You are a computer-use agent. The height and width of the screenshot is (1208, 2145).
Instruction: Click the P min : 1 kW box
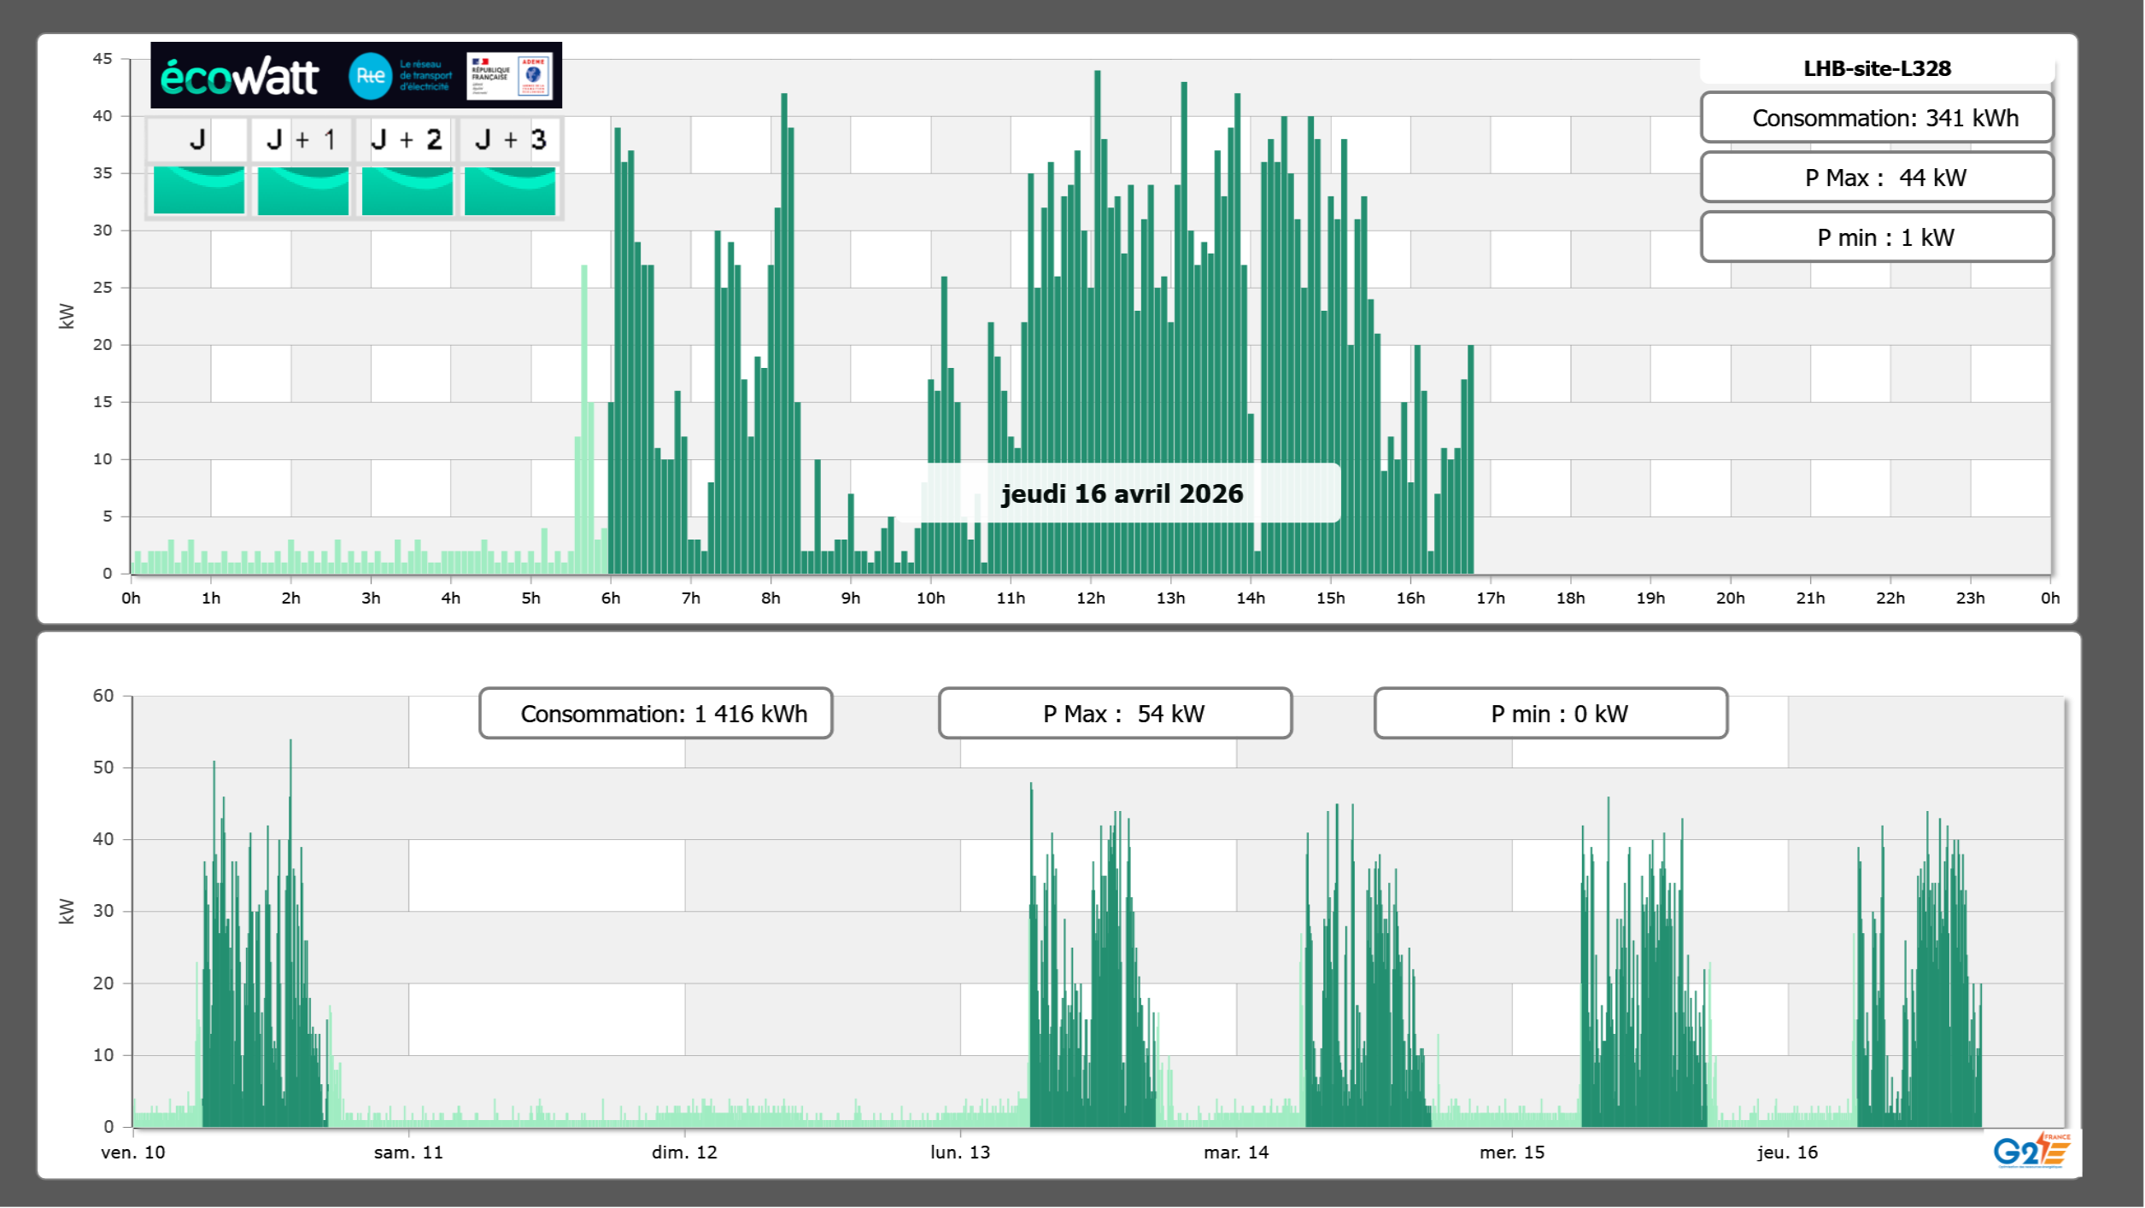[1877, 237]
